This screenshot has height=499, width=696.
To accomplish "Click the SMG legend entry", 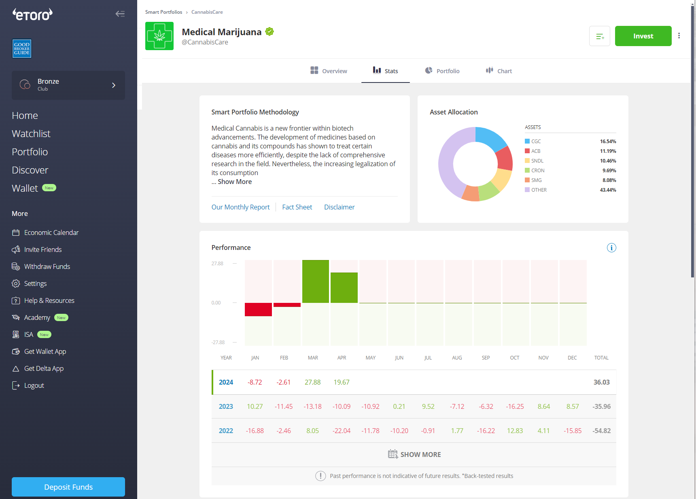I will (x=571, y=180).
